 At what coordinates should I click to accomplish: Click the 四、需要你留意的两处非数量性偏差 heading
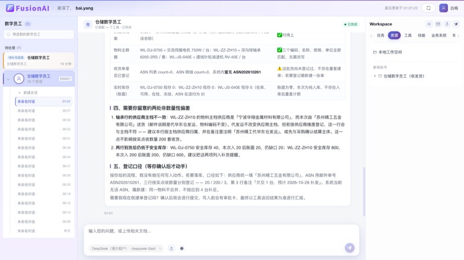(x=152, y=108)
